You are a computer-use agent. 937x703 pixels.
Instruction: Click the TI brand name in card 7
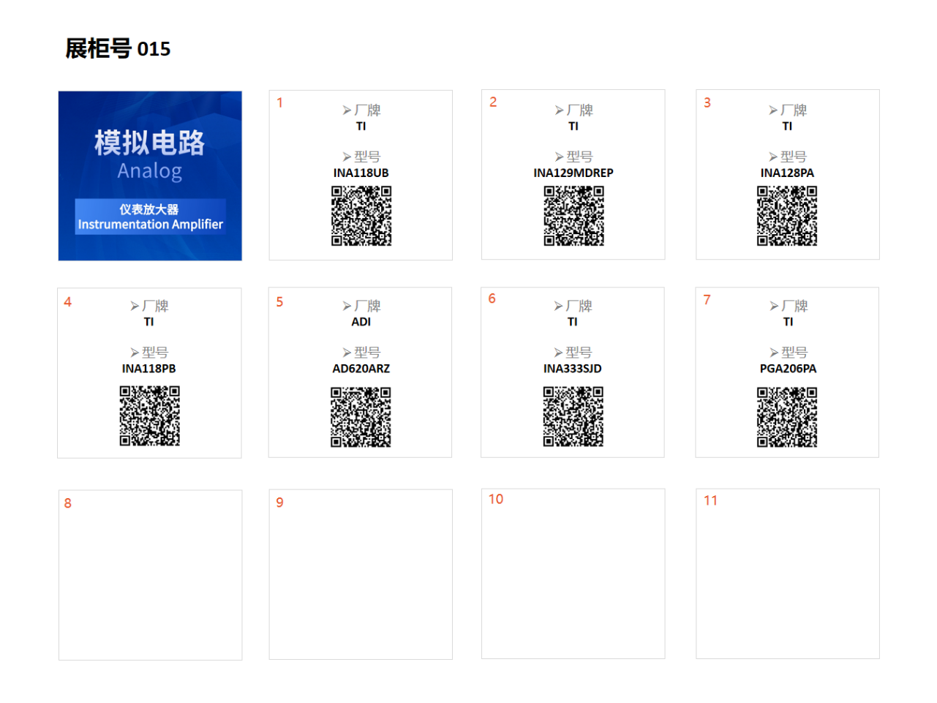(x=788, y=322)
